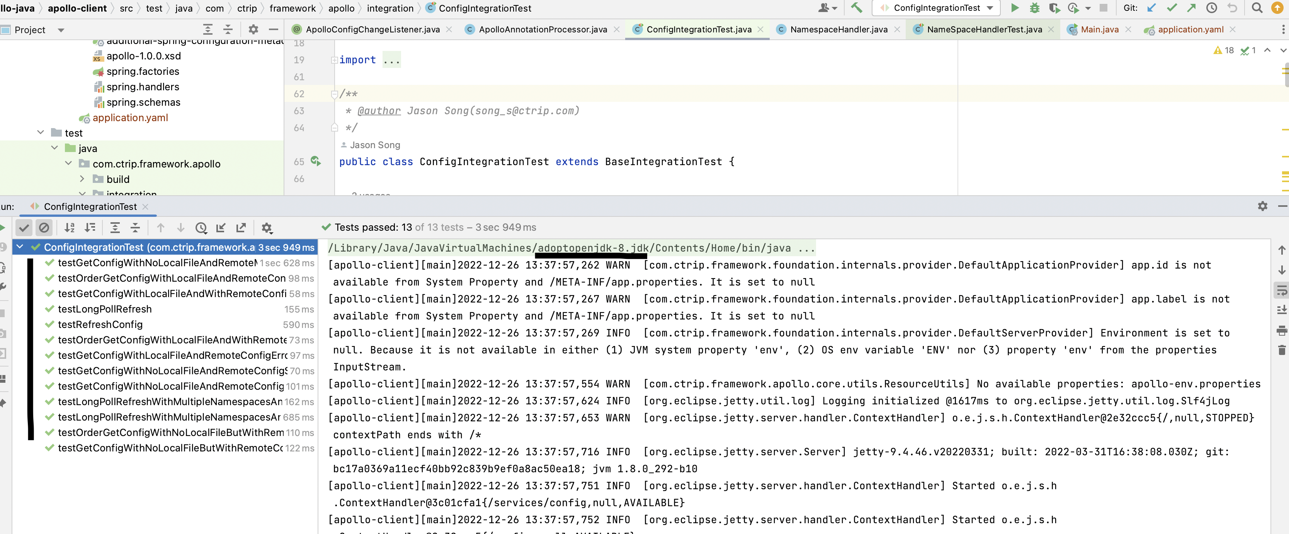
Task: Open the ApolloAnnotationProcessor.java tab
Action: [x=542, y=29]
